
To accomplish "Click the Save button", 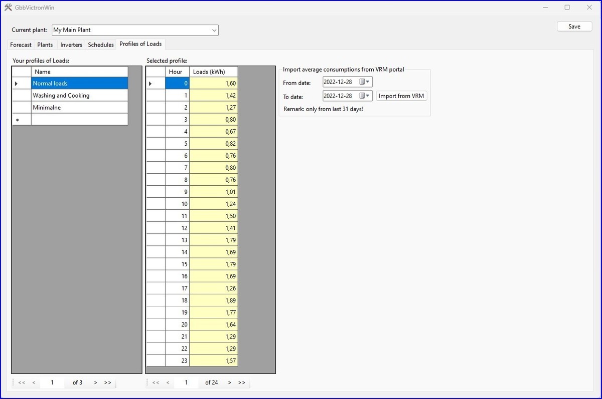I will [x=574, y=27].
